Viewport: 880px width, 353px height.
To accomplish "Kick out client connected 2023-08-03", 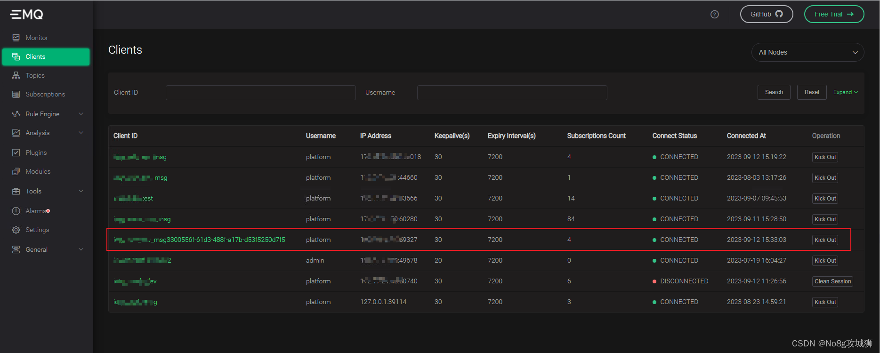I will coord(825,178).
